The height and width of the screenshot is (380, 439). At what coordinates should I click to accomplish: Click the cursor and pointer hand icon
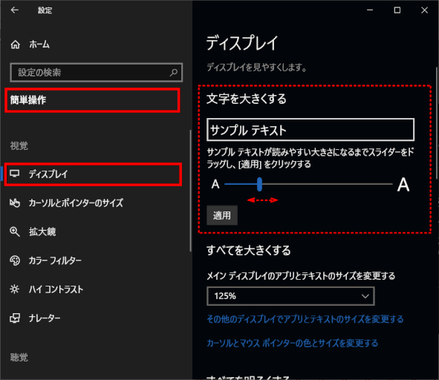pos(15,203)
